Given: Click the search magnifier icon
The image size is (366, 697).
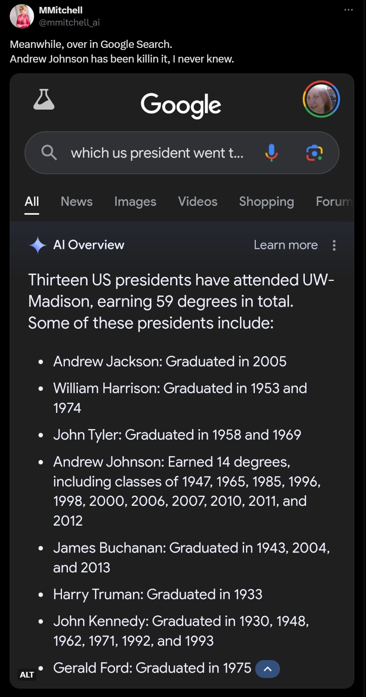Looking at the screenshot, I should click(x=49, y=153).
